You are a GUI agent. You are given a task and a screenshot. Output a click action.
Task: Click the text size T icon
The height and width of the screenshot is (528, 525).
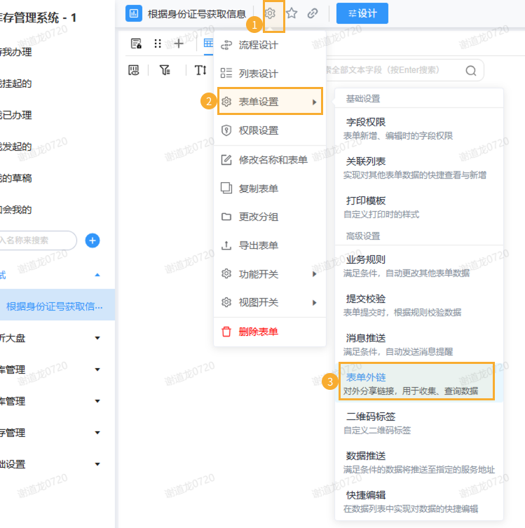point(200,70)
